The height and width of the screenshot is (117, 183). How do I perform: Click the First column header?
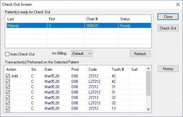[66, 19]
